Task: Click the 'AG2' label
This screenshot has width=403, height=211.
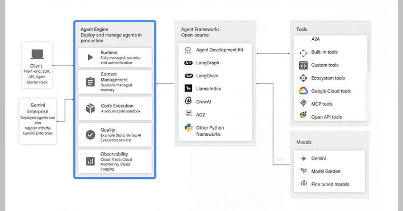Action: coord(200,115)
